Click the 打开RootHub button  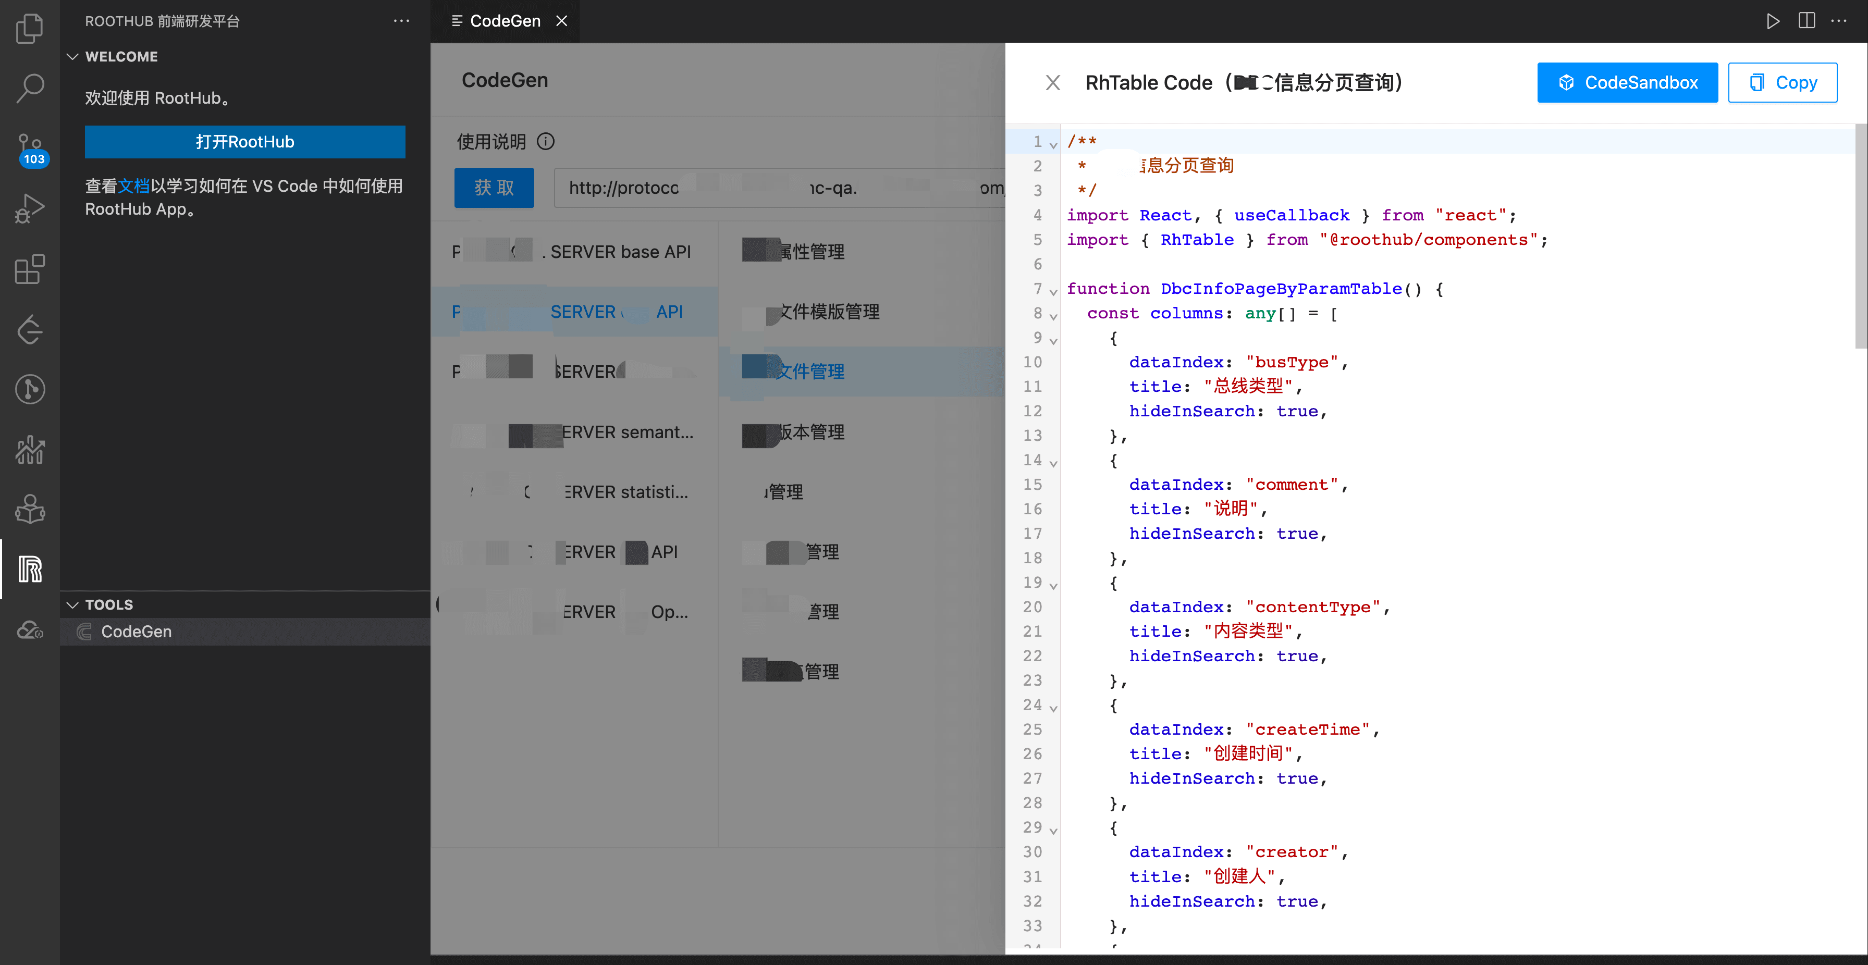click(x=244, y=141)
